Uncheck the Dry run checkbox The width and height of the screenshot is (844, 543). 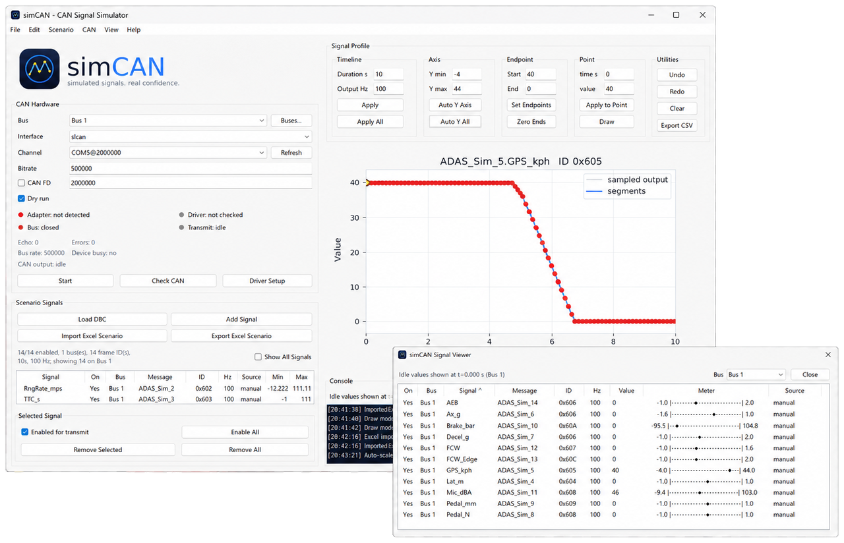[22, 198]
